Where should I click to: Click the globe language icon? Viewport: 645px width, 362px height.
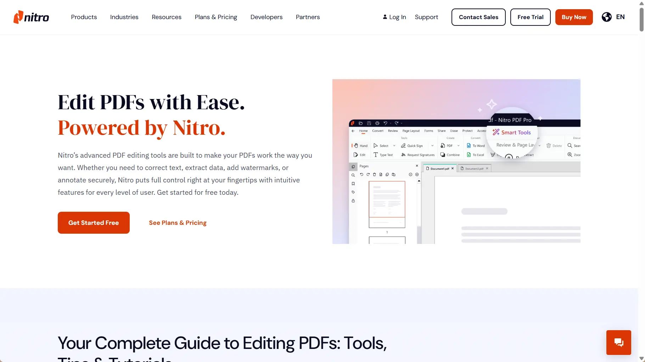pyautogui.click(x=606, y=17)
